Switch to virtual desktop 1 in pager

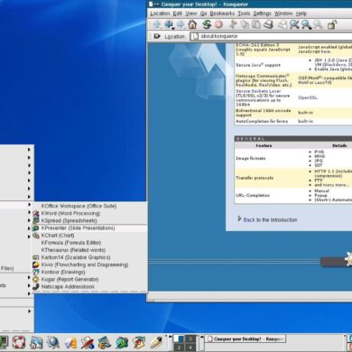[x=179, y=339]
